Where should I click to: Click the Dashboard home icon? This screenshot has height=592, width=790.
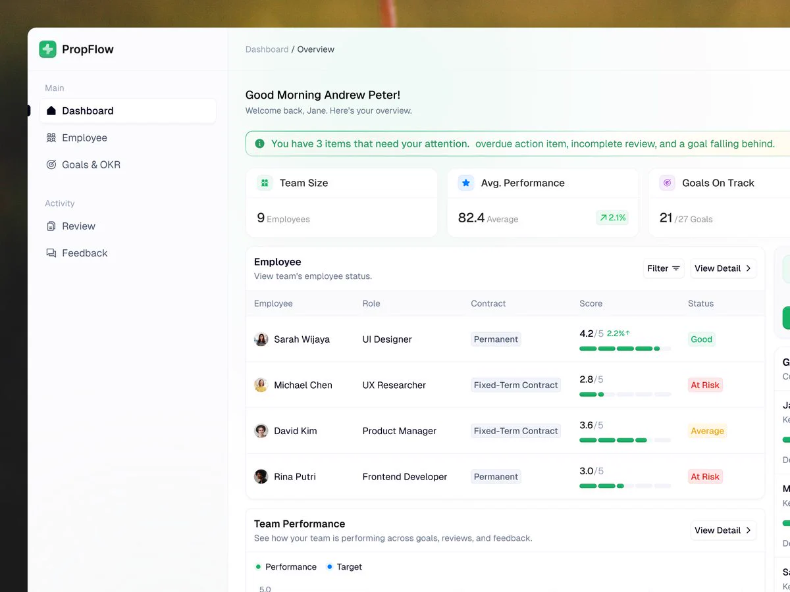click(51, 111)
